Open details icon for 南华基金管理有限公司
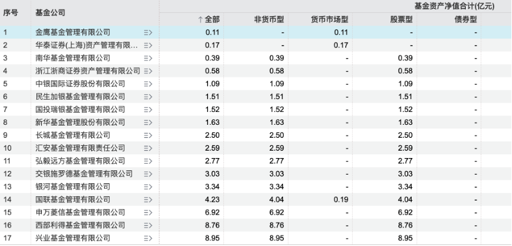 pos(148,58)
